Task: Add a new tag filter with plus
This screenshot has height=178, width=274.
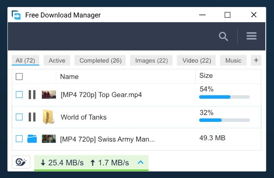Action: [256, 60]
